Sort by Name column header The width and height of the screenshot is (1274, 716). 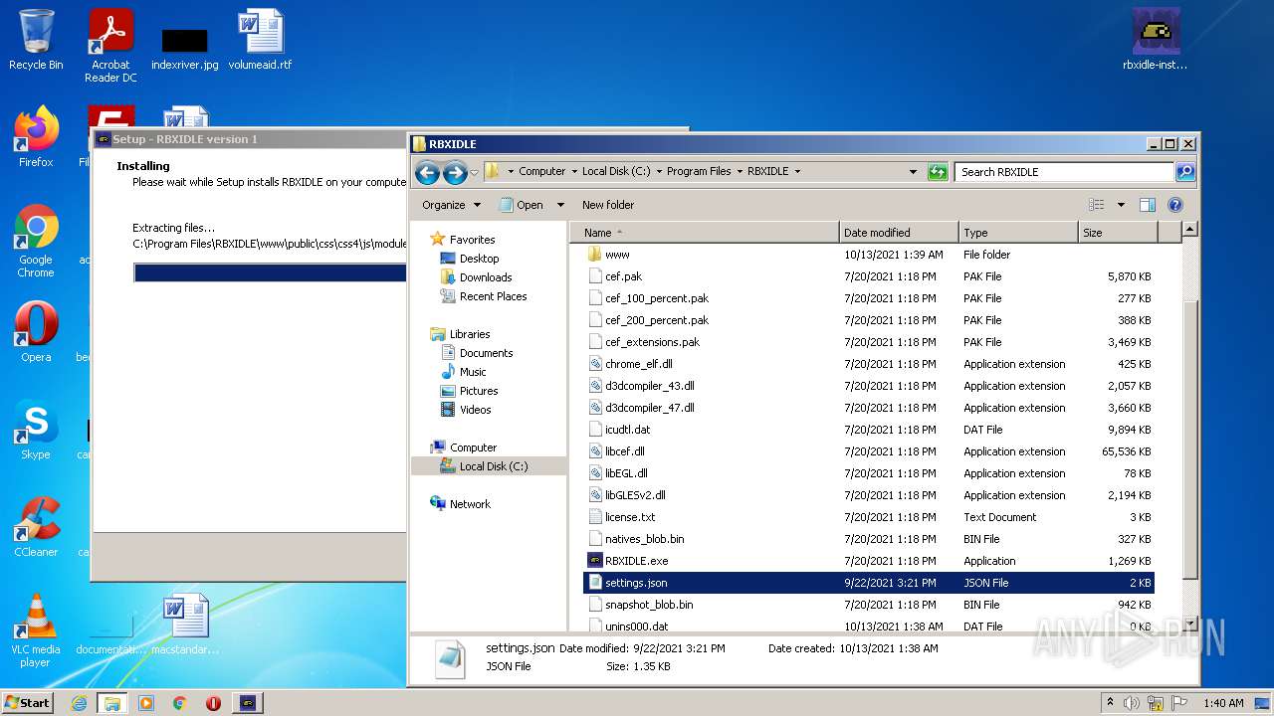tap(705, 233)
